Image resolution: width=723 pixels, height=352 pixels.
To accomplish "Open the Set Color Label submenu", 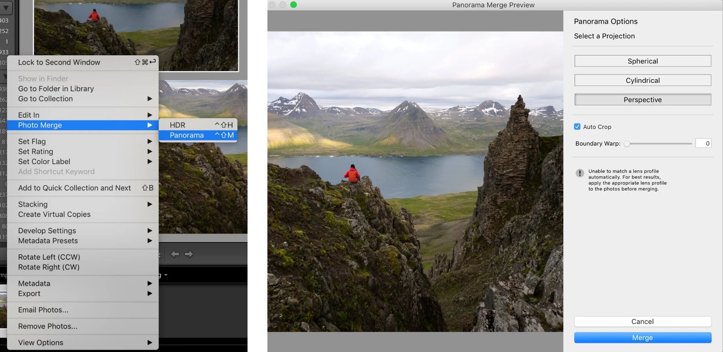I will [x=83, y=161].
